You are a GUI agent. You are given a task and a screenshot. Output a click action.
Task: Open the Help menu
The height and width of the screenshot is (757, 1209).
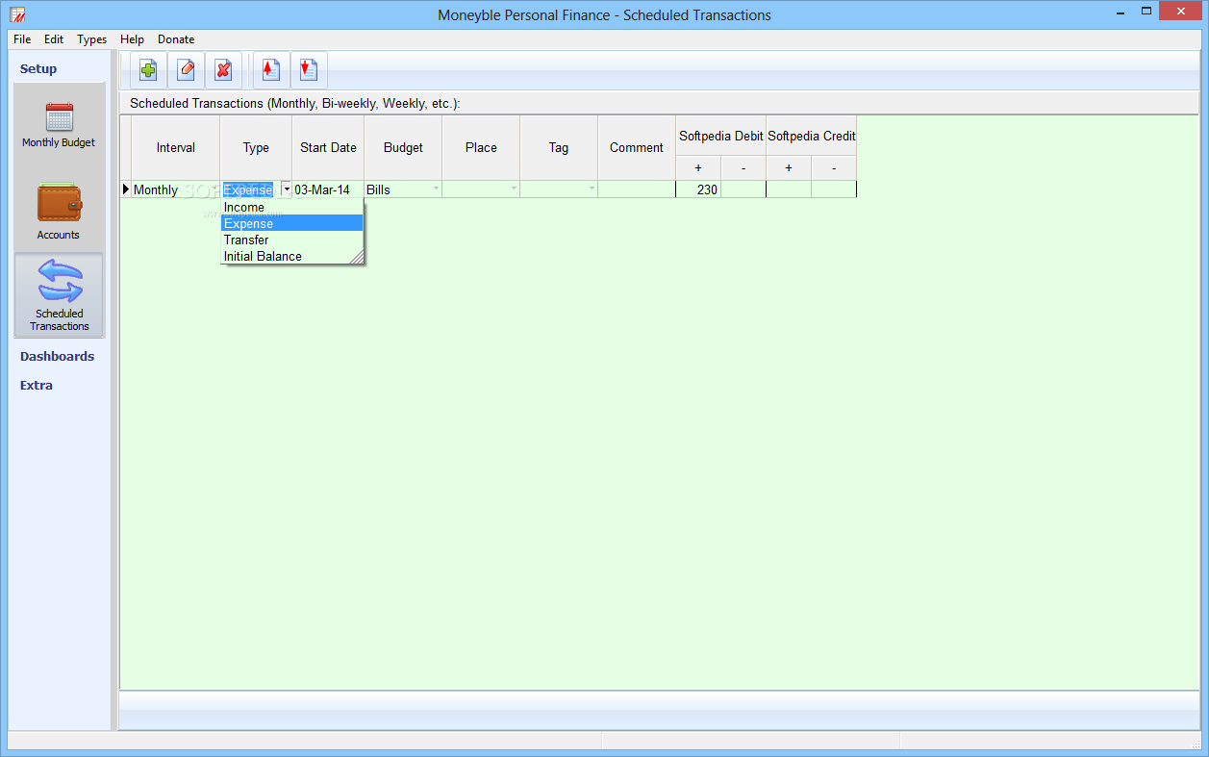(x=133, y=39)
